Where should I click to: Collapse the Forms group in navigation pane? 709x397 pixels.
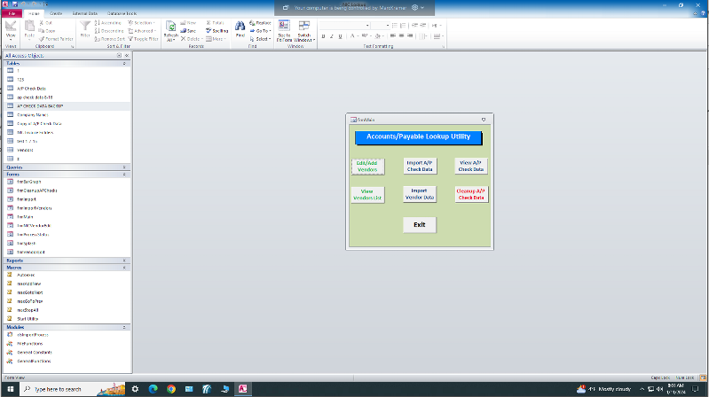pyautogui.click(x=124, y=175)
